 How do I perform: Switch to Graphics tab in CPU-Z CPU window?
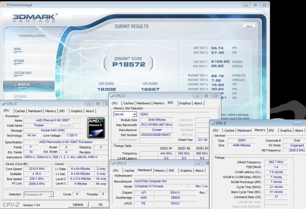tap(76, 111)
